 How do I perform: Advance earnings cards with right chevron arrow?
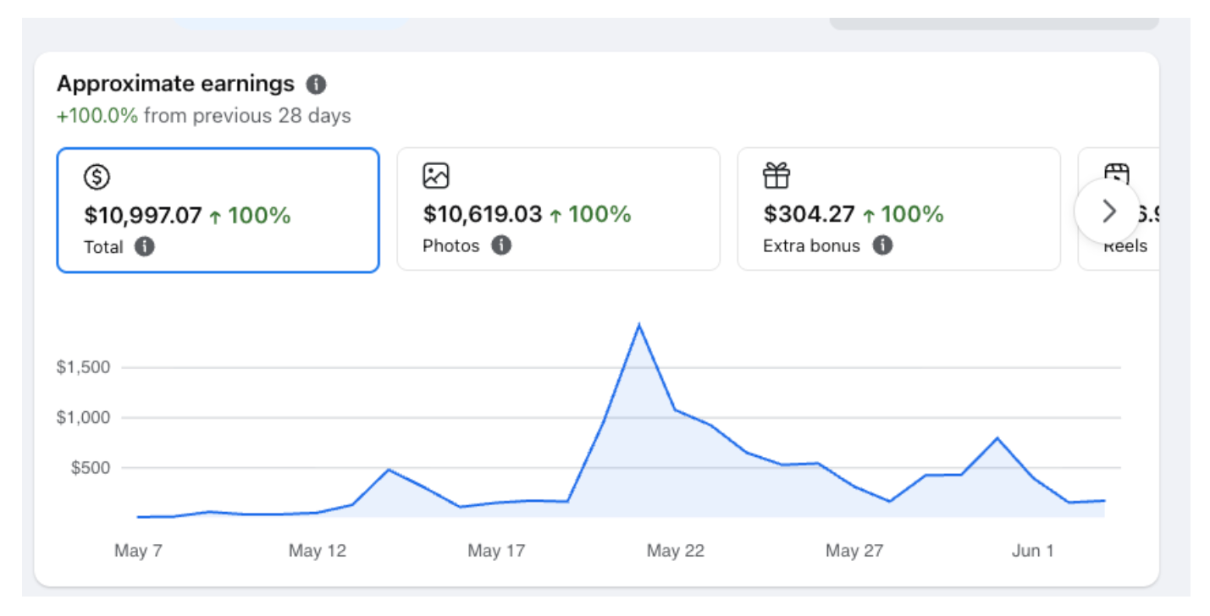[1108, 212]
